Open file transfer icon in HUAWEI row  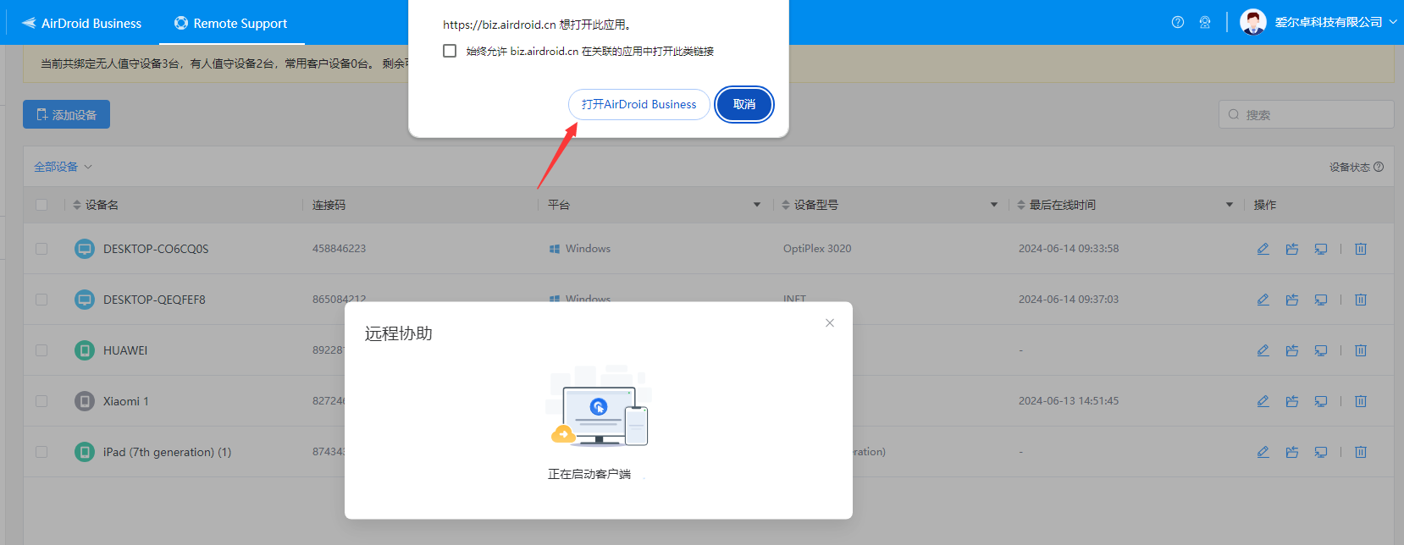1291,350
